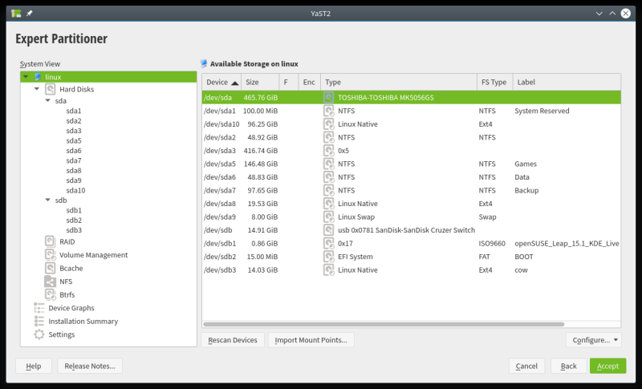Select sda10 in the tree
Image resolution: width=642 pixels, height=389 pixels.
[75, 190]
